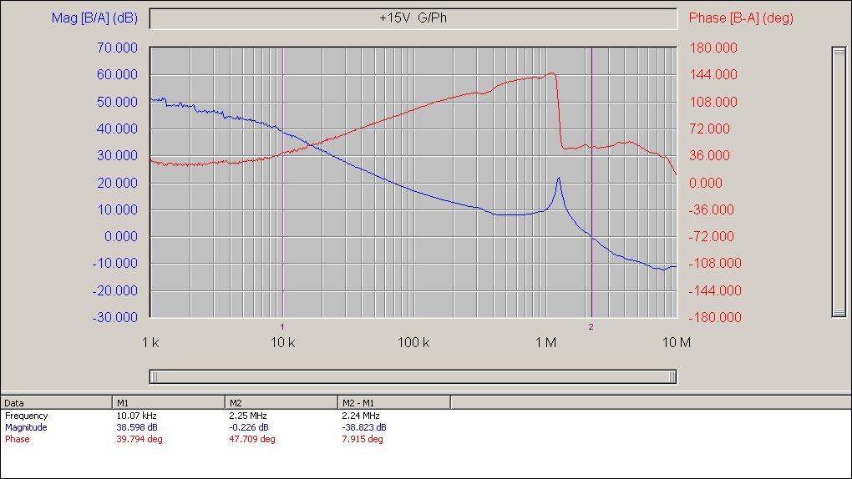
Task: Click delta frequency value '2.24 MHz'
Action: (361, 416)
